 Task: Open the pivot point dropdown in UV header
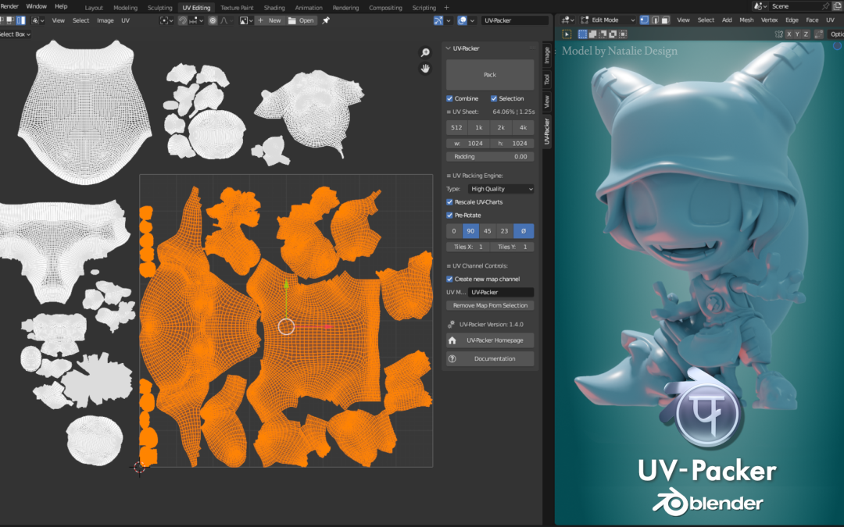(166, 20)
